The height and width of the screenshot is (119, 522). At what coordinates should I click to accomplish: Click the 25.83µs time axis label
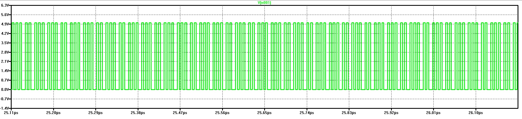click(349, 113)
